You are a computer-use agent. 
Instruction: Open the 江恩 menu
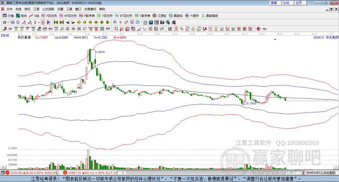click(x=36, y=9)
